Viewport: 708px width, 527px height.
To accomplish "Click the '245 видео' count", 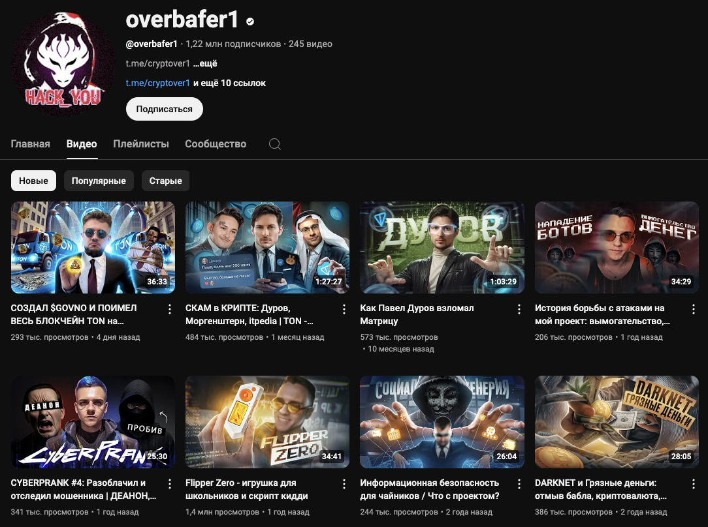I will [x=310, y=44].
